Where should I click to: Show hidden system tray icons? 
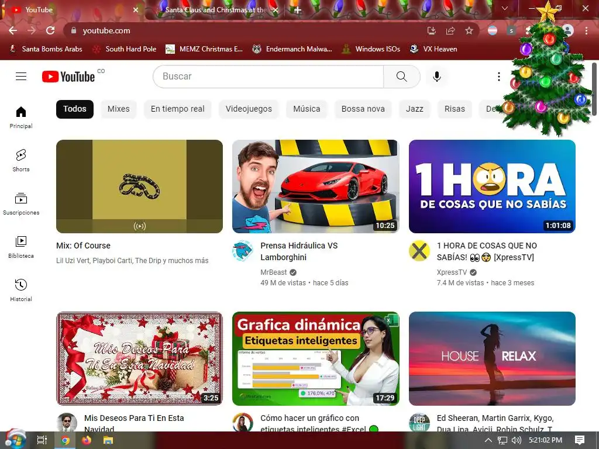coord(488,440)
